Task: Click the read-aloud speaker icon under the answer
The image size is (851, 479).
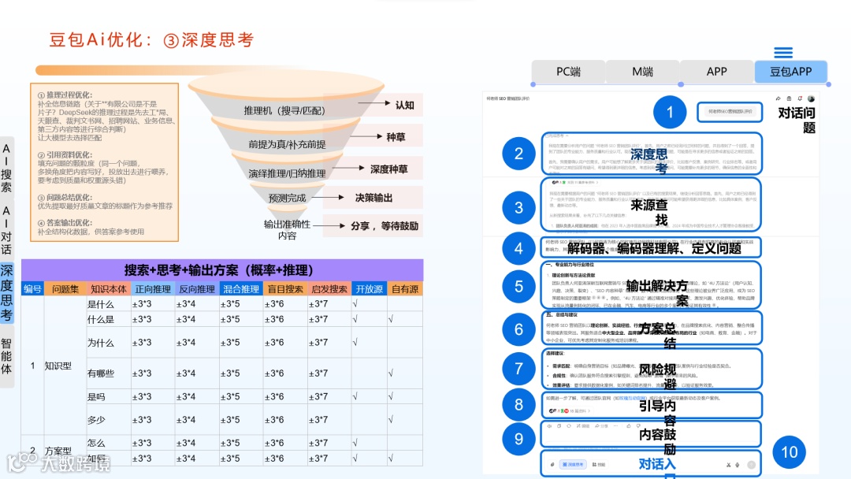Action: click(x=549, y=426)
